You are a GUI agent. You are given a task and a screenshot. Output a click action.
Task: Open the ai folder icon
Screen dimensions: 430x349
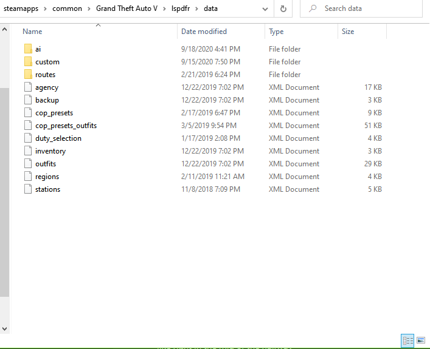click(x=28, y=49)
